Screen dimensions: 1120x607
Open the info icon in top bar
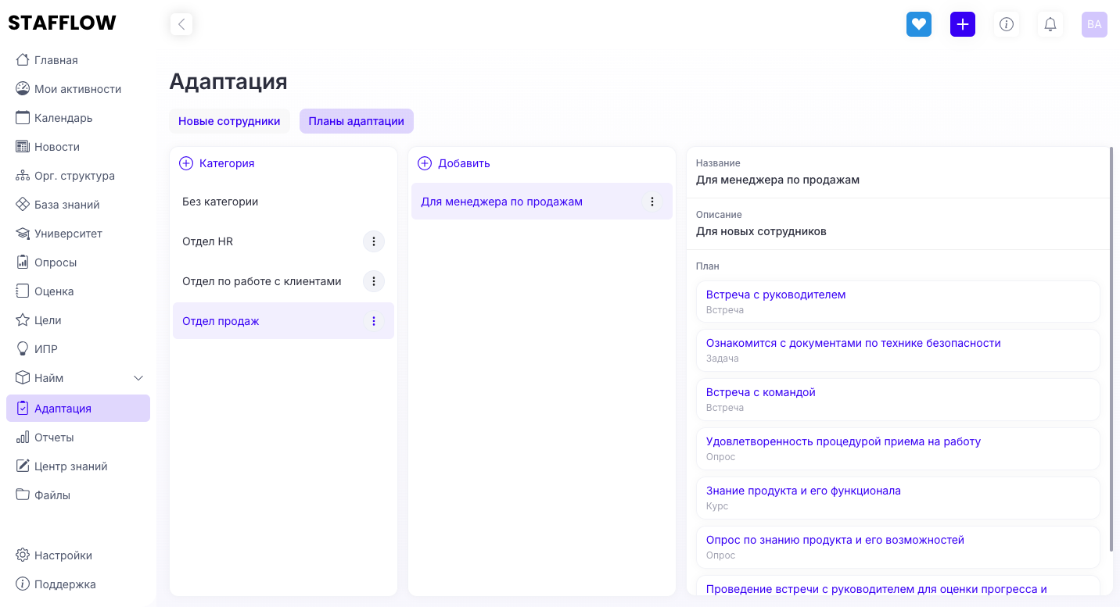1007,24
